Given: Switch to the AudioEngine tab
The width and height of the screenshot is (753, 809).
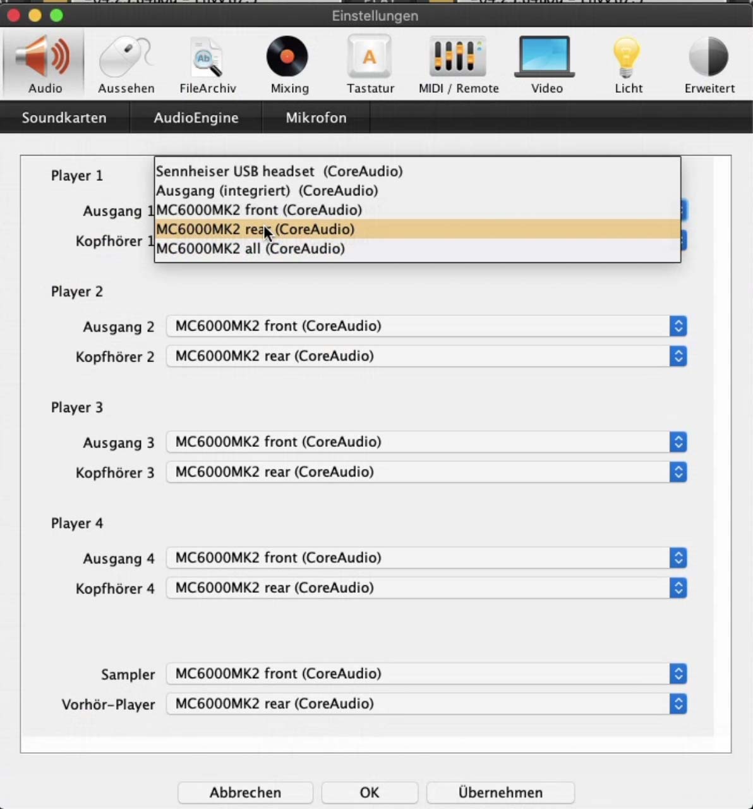Looking at the screenshot, I should [196, 118].
